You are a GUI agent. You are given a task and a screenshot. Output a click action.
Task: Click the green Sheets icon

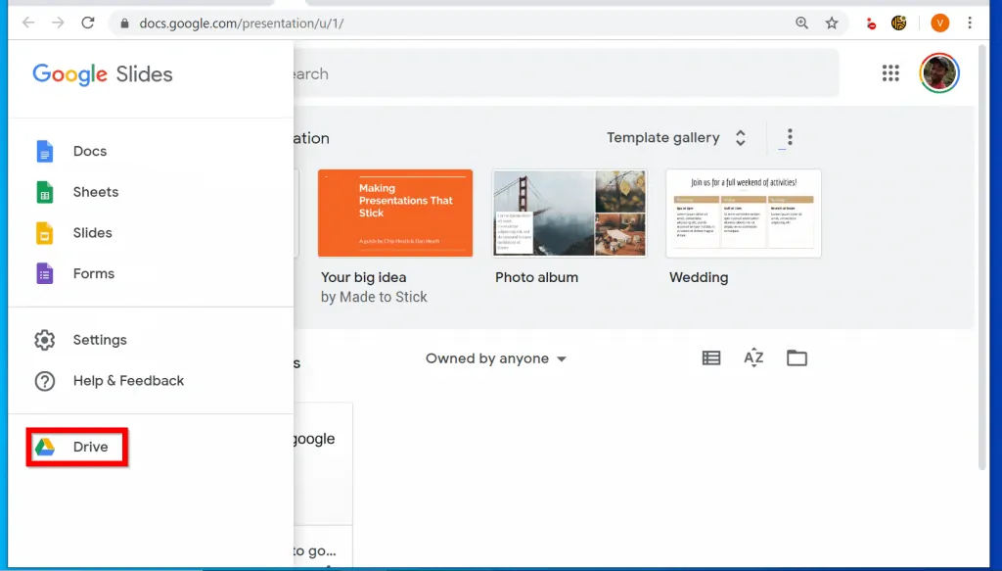click(x=45, y=193)
